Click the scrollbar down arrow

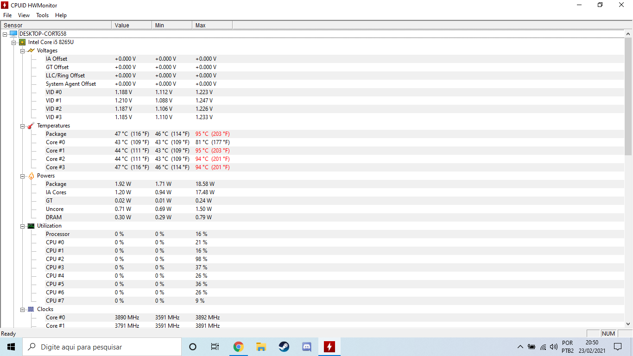pos(628,324)
